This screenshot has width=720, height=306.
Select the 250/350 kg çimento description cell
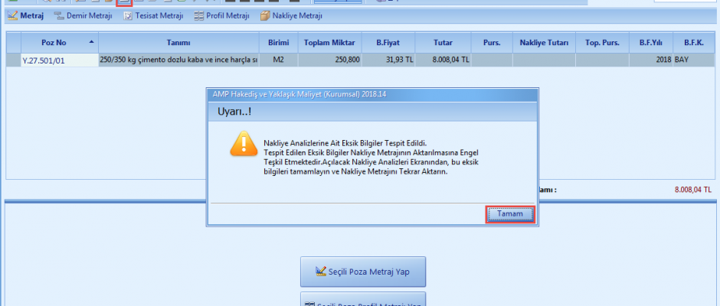tap(178, 59)
